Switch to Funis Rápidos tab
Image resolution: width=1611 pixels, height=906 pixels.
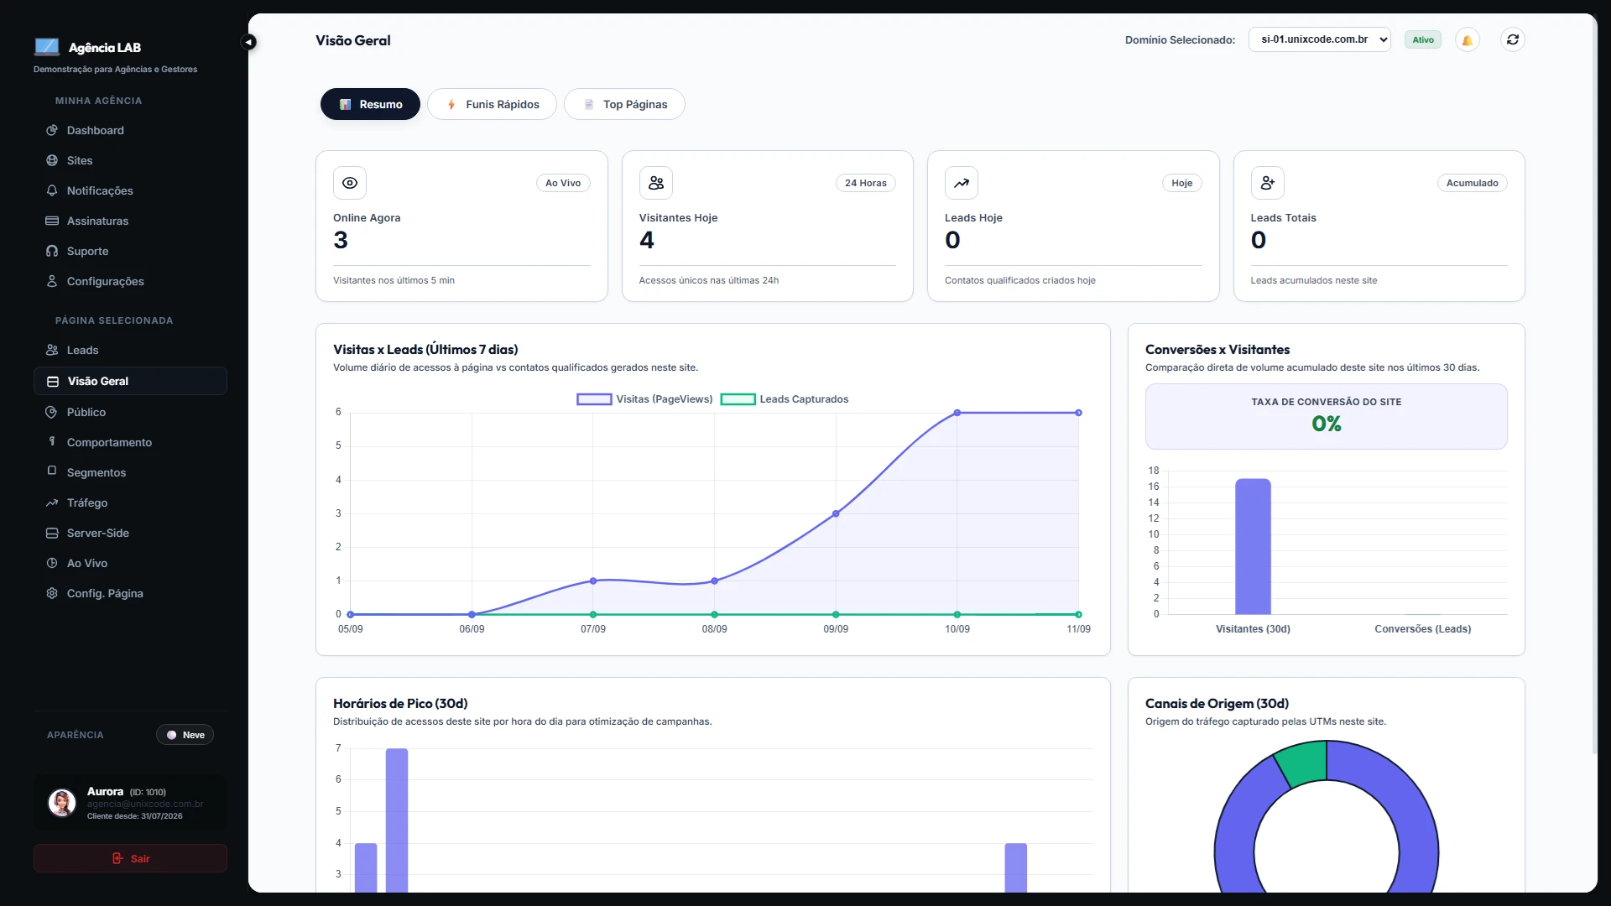492,104
